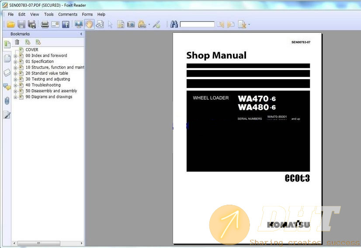Open dropdown arrow next to RMS icon
The width and height of the screenshot is (361, 248).
[149, 24]
